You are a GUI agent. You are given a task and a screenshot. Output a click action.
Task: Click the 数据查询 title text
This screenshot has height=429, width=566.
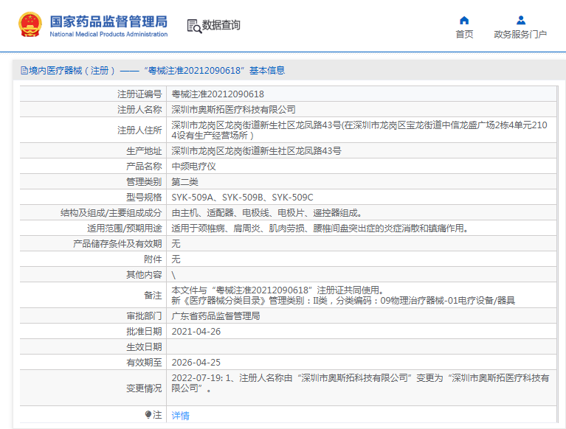pyautogui.click(x=221, y=25)
